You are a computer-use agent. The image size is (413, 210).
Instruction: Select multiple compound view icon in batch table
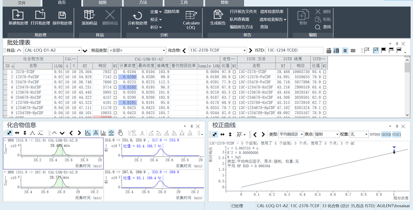tap(353, 50)
